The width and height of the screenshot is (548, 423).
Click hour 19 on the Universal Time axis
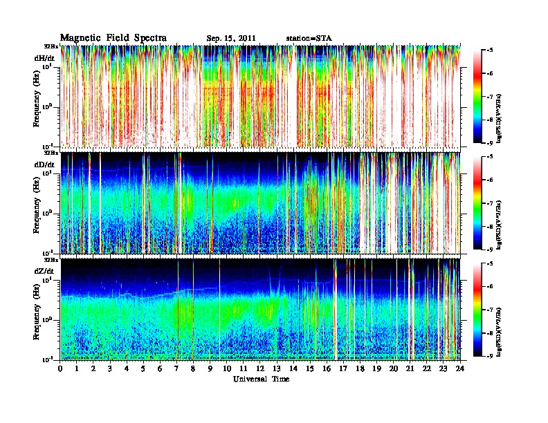[376, 368]
